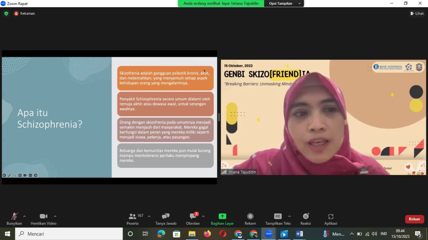Go to previous slide arrow in presentation

click(x=4, y=175)
